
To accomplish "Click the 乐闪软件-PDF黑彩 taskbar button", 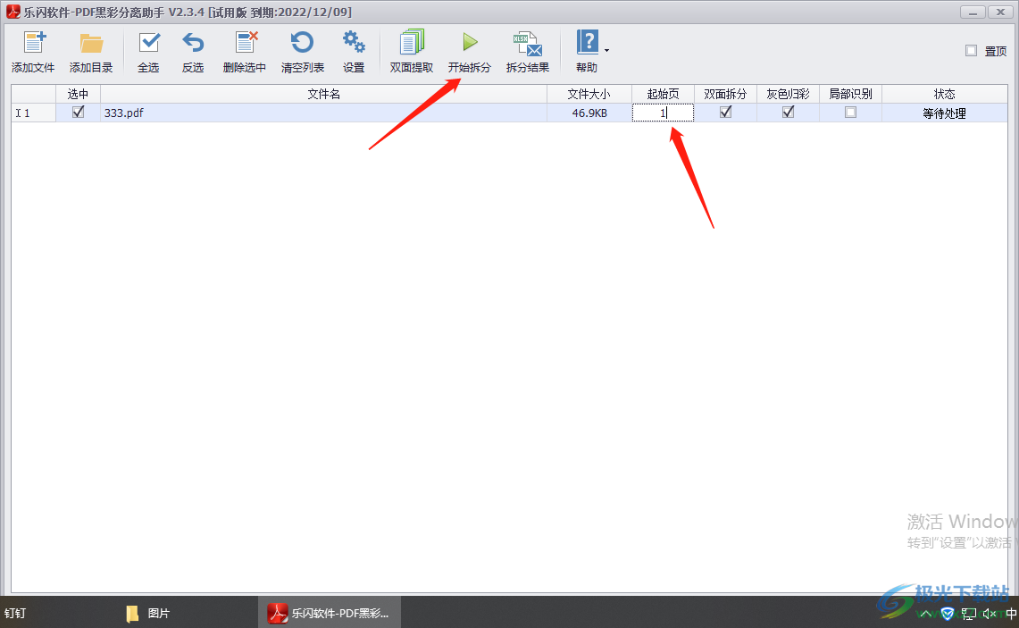I will [x=330, y=613].
